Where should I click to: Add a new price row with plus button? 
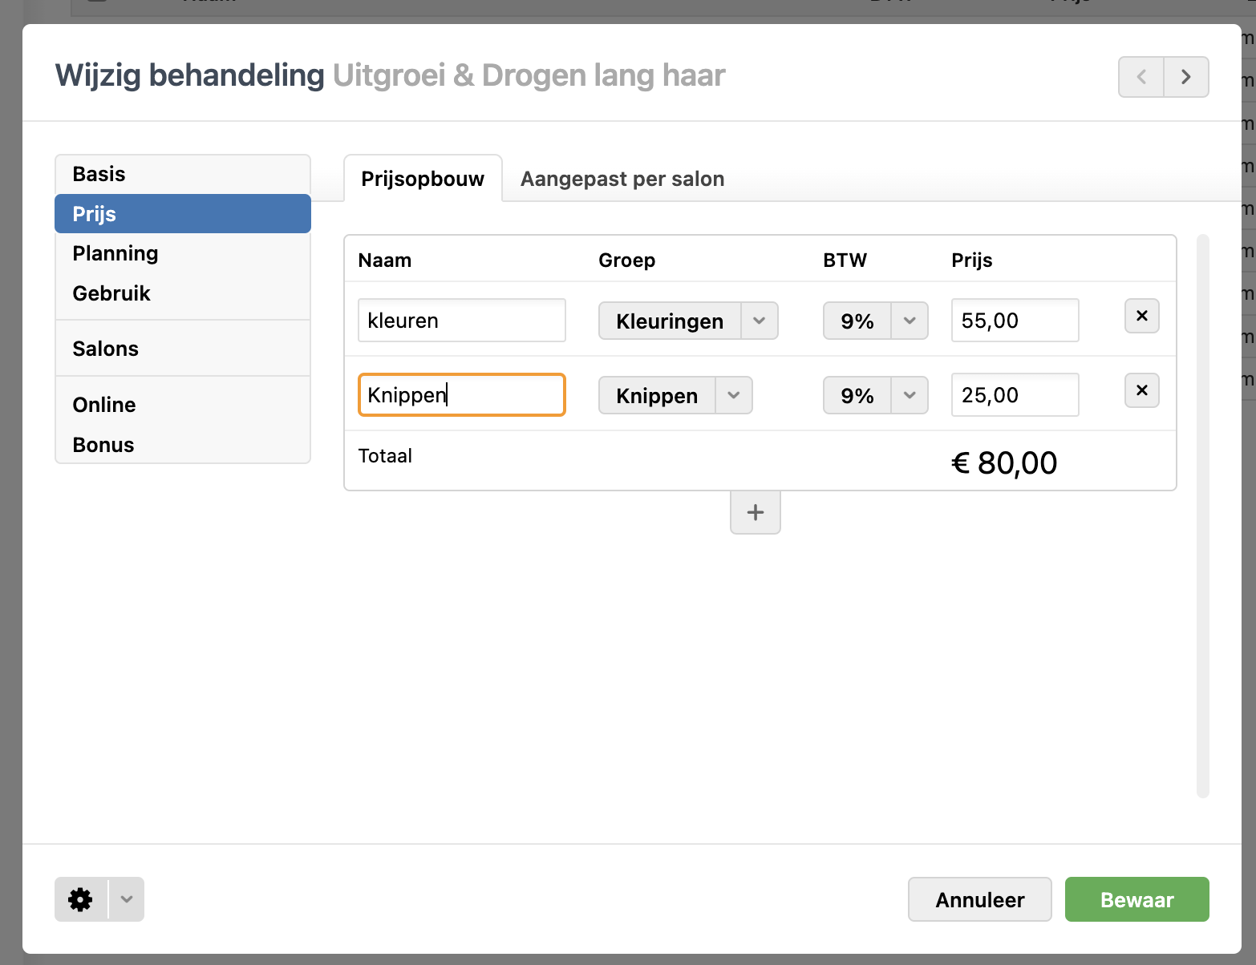coord(755,513)
